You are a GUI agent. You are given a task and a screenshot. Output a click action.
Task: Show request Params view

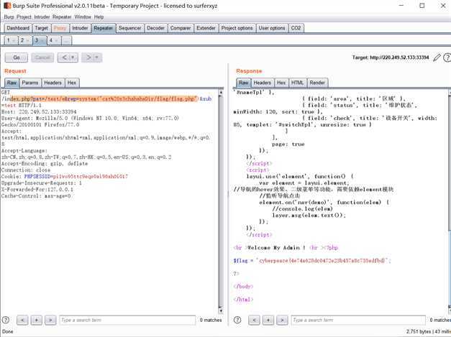click(30, 83)
